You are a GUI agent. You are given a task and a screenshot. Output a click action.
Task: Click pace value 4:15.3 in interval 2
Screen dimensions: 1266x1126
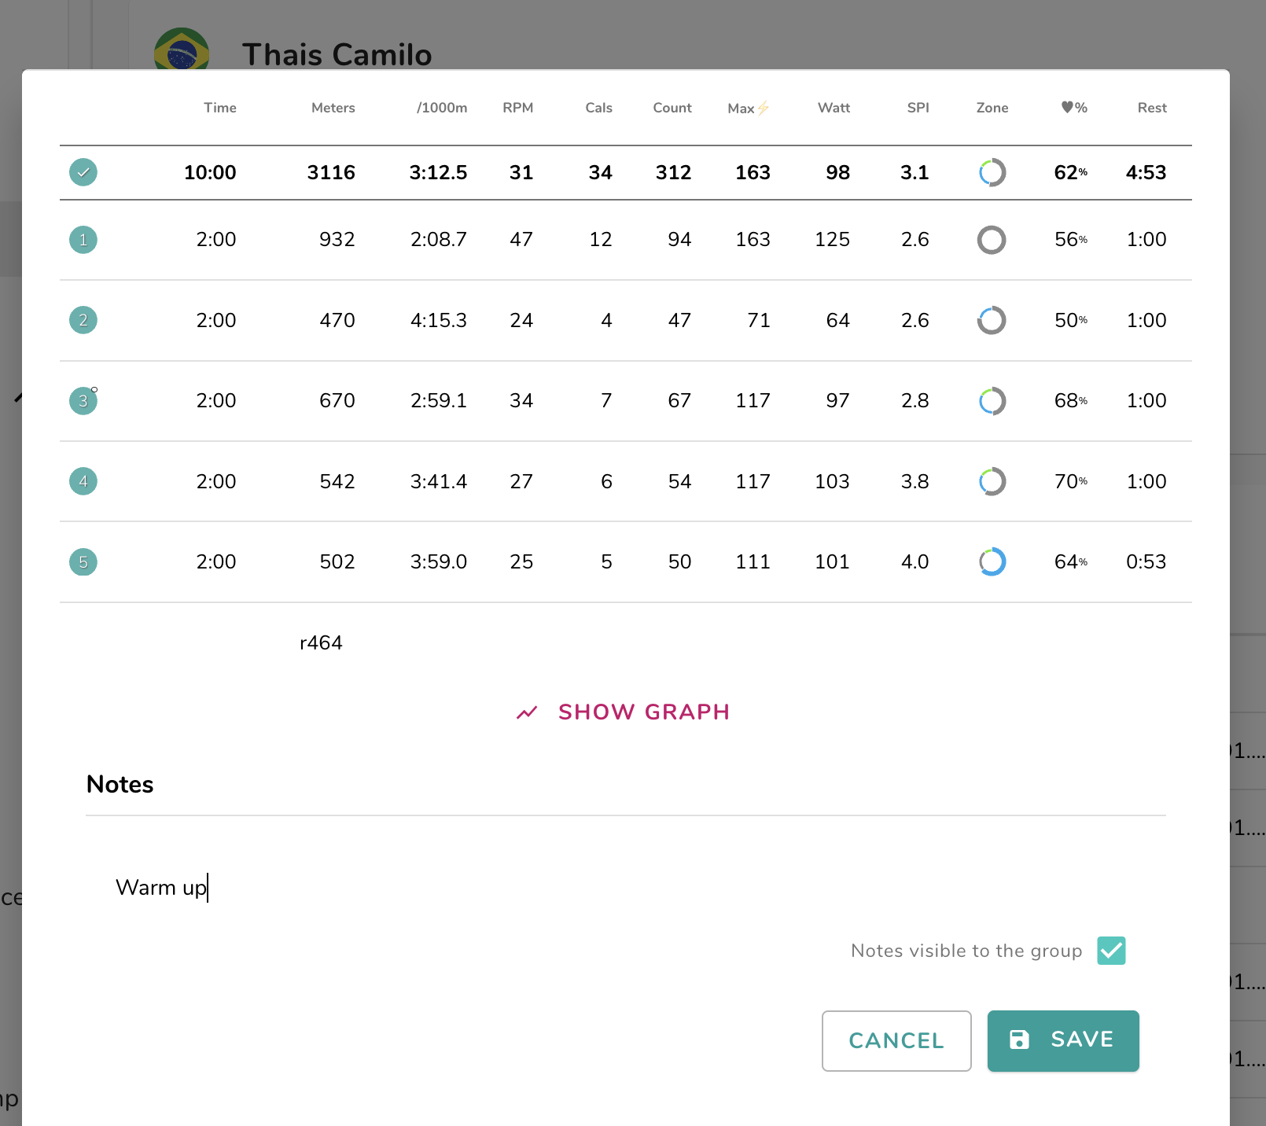pos(439,320)
